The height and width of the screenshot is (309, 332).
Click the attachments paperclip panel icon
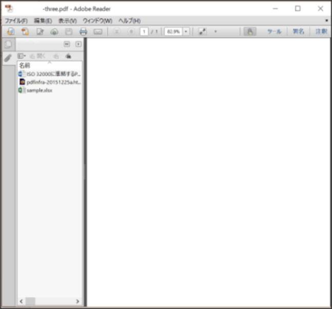click(x=8, y=58)
